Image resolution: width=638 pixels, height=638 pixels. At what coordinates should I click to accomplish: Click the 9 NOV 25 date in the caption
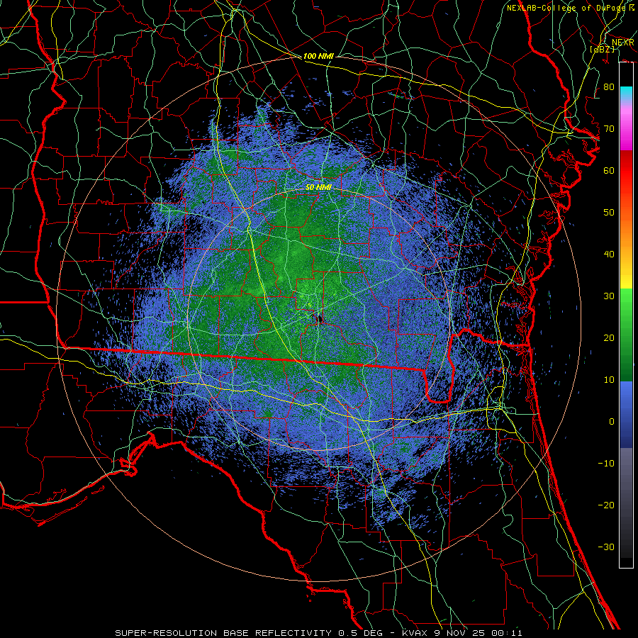[459, 633]
